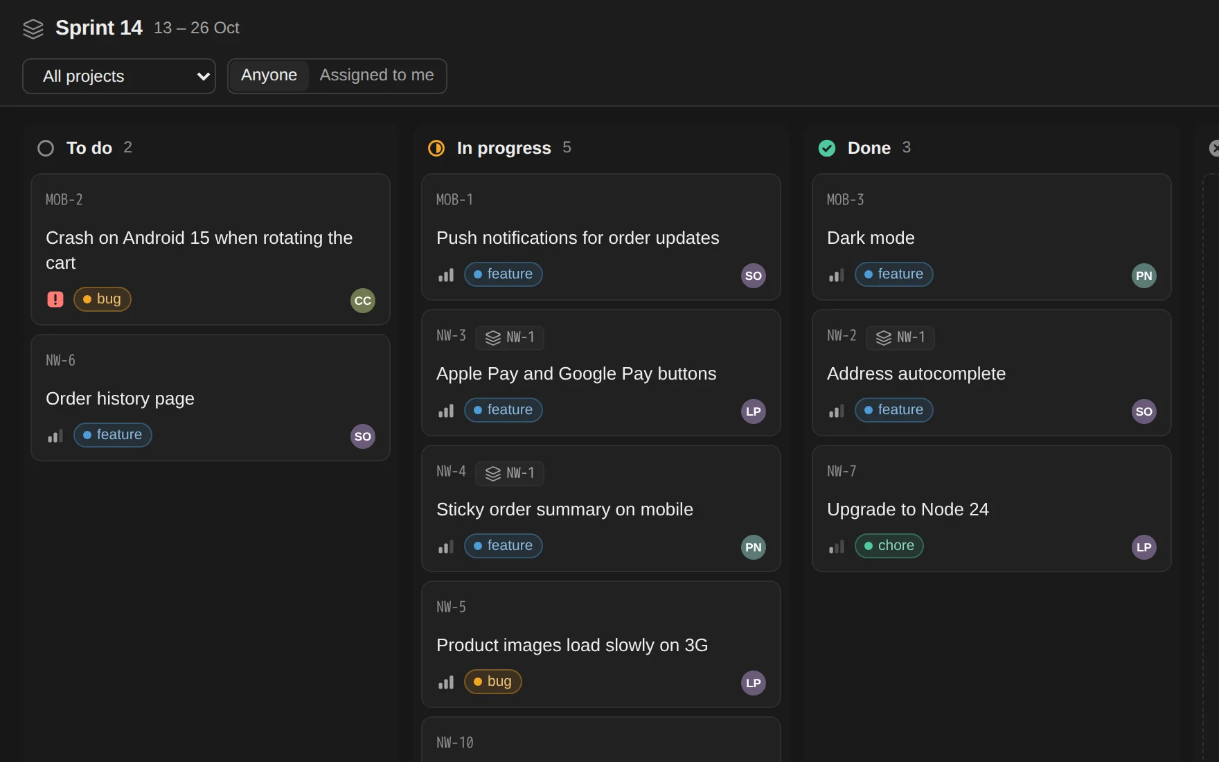Viewport: 1219px width, 762px height.
Task: Click priority bars on Product images card
Action: pos(446,682)
